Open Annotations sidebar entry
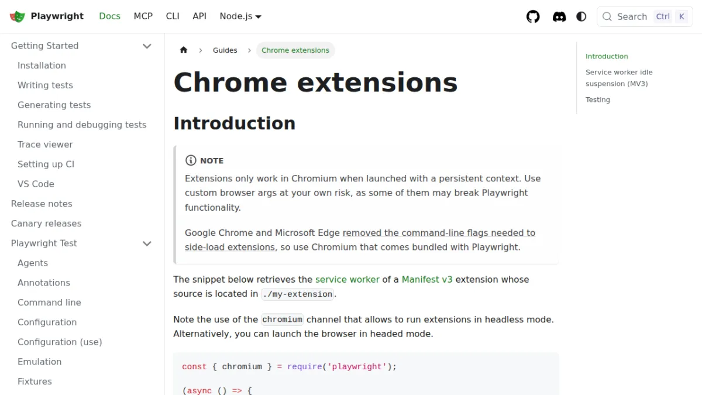702x395 pixels. click(x=44, y=283)
